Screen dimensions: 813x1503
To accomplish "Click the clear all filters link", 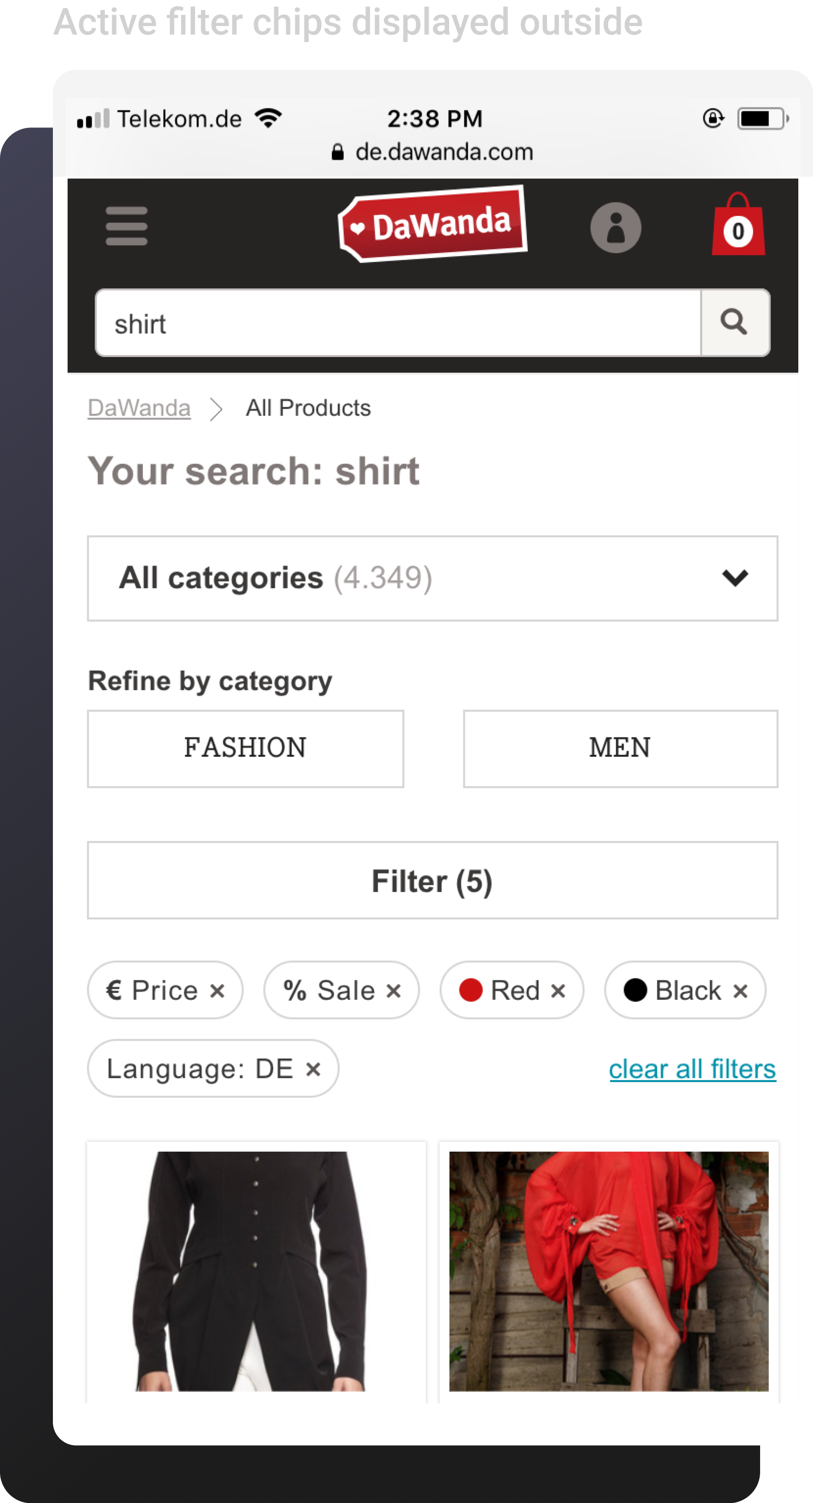I will (x=693, y=1069).
